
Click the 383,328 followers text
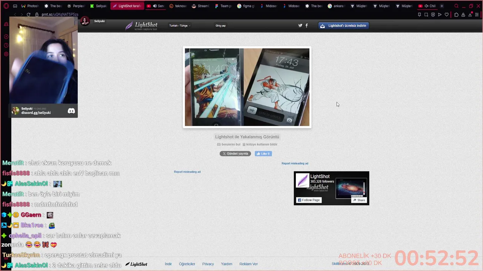pos(322,181)
